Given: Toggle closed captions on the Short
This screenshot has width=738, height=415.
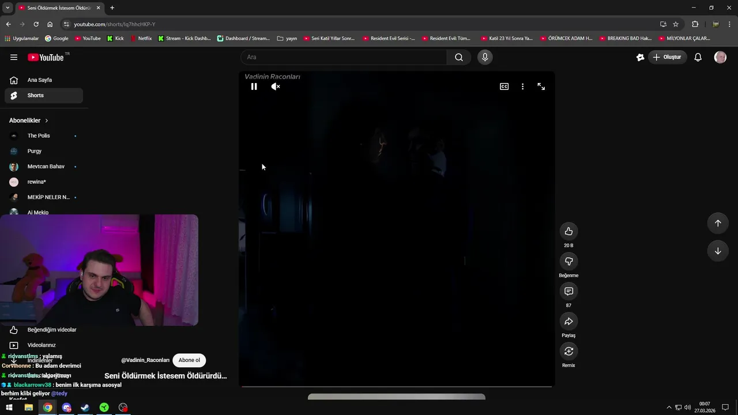Looking at the screenshot, I should coord(504,86).
